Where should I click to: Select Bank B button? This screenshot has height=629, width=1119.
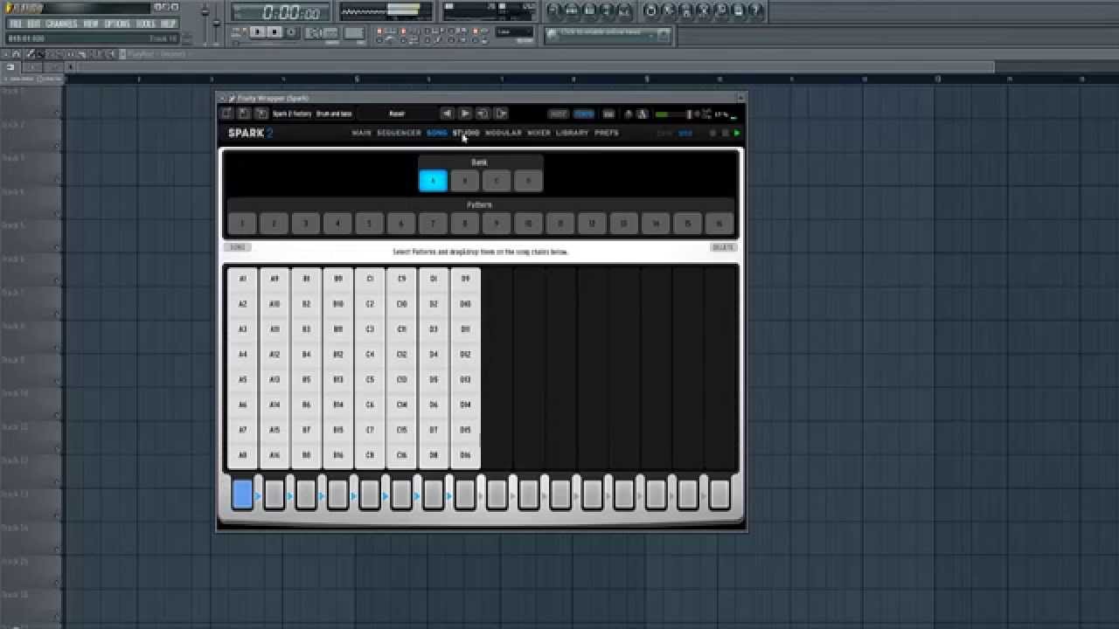pyautogui.click(x=464, y=180)
